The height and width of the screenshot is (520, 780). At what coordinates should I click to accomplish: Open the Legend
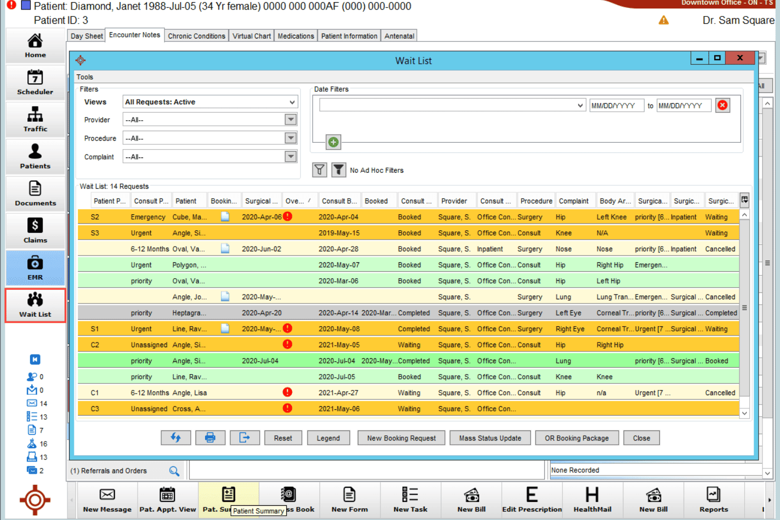328,438
